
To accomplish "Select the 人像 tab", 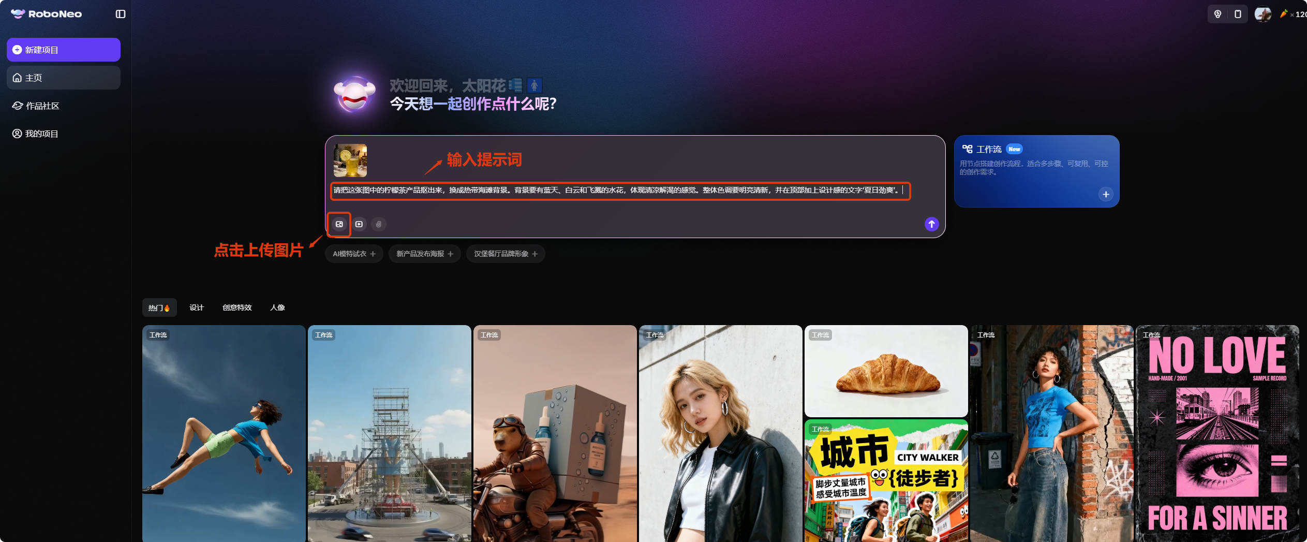I will 277,307.
